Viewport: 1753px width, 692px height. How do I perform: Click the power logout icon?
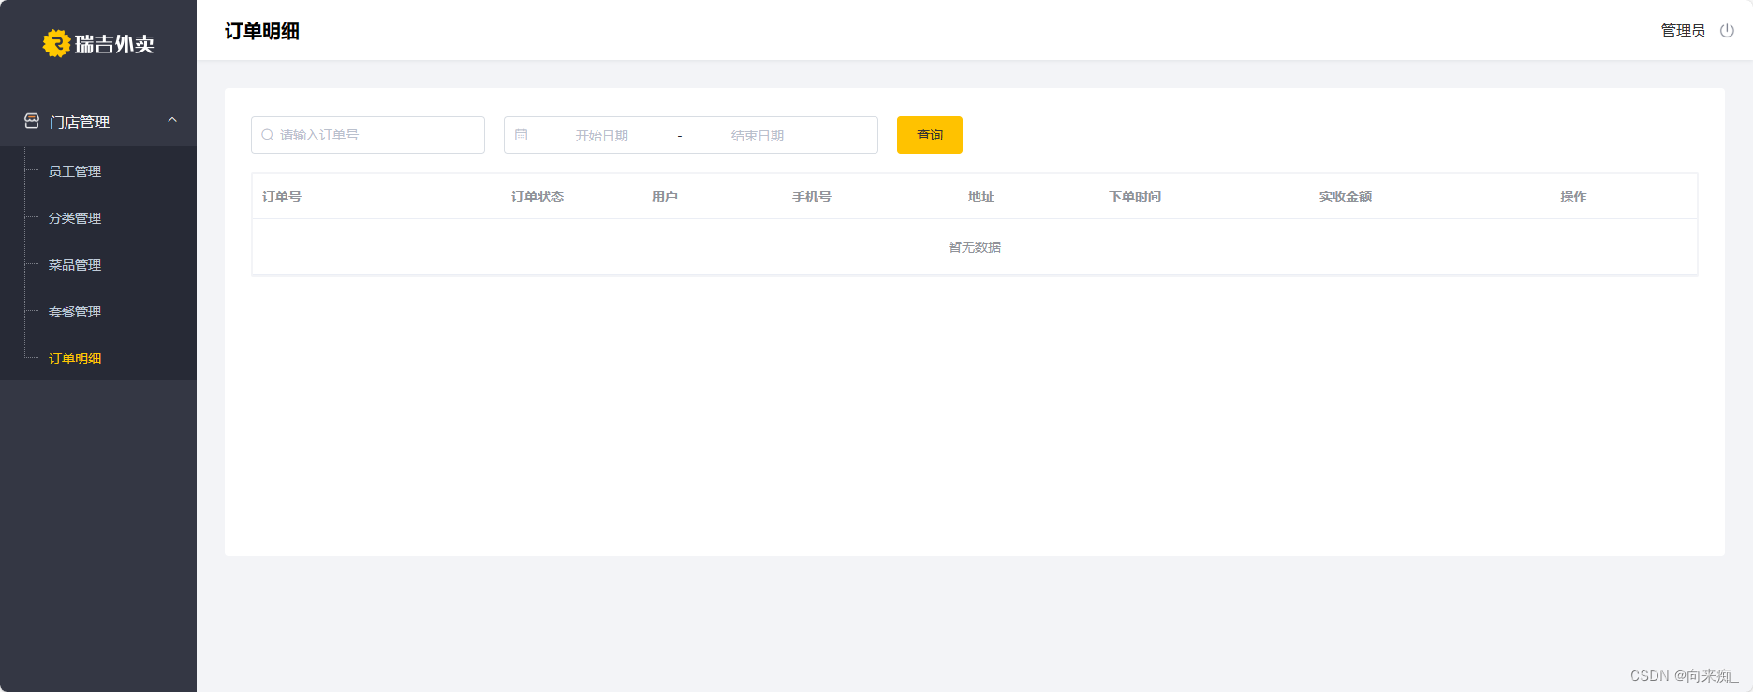[1727, 31]
